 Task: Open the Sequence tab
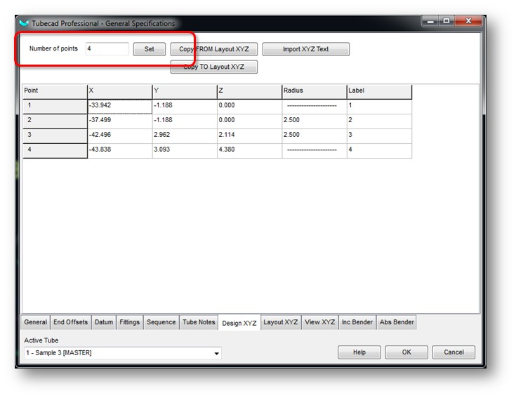click(x=161, y=322)
